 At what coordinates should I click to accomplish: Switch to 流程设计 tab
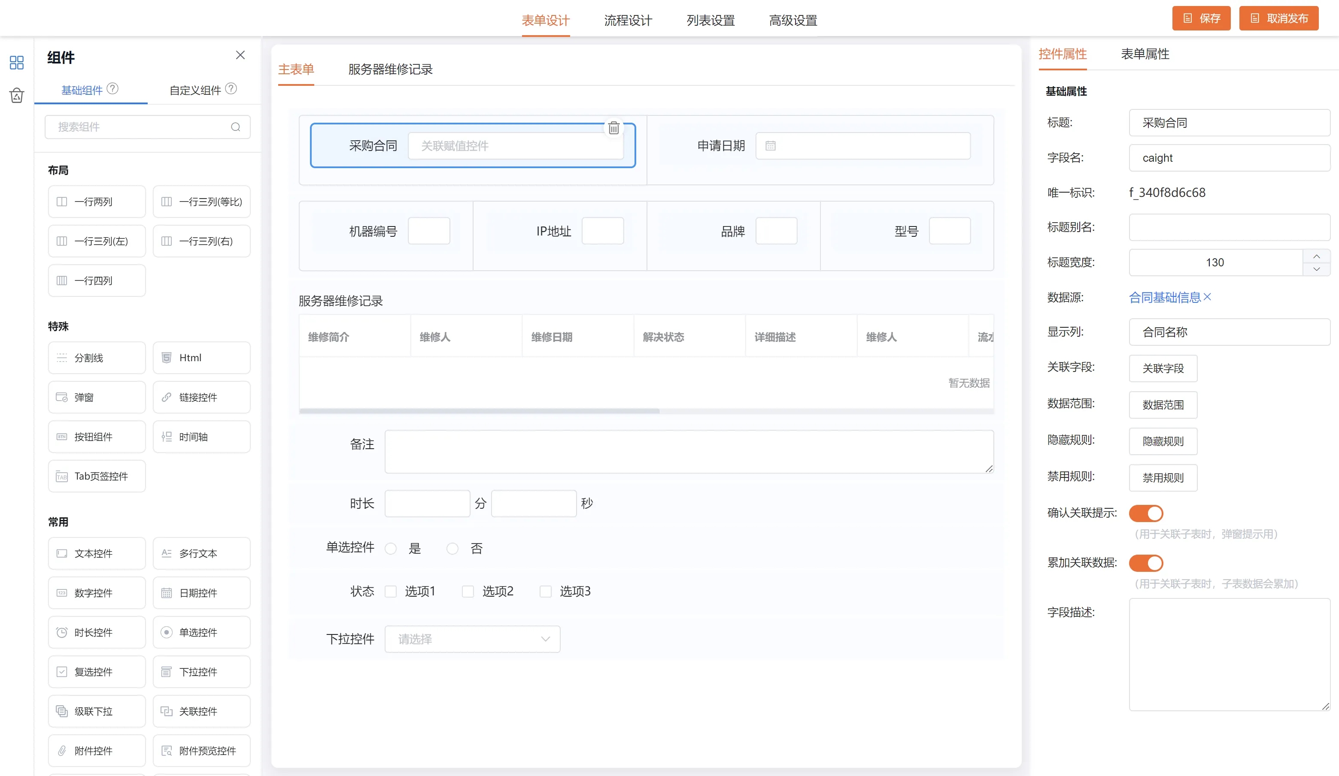628,20
